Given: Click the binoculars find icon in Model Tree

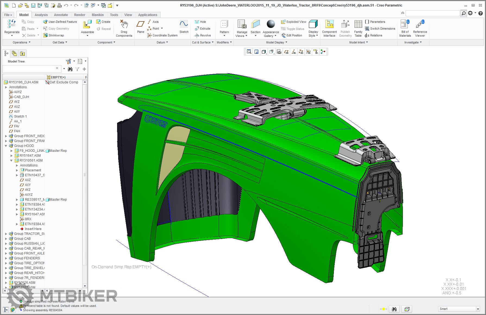Looking at the screenshot, I should pyautogui.click(x=70, y=69).
